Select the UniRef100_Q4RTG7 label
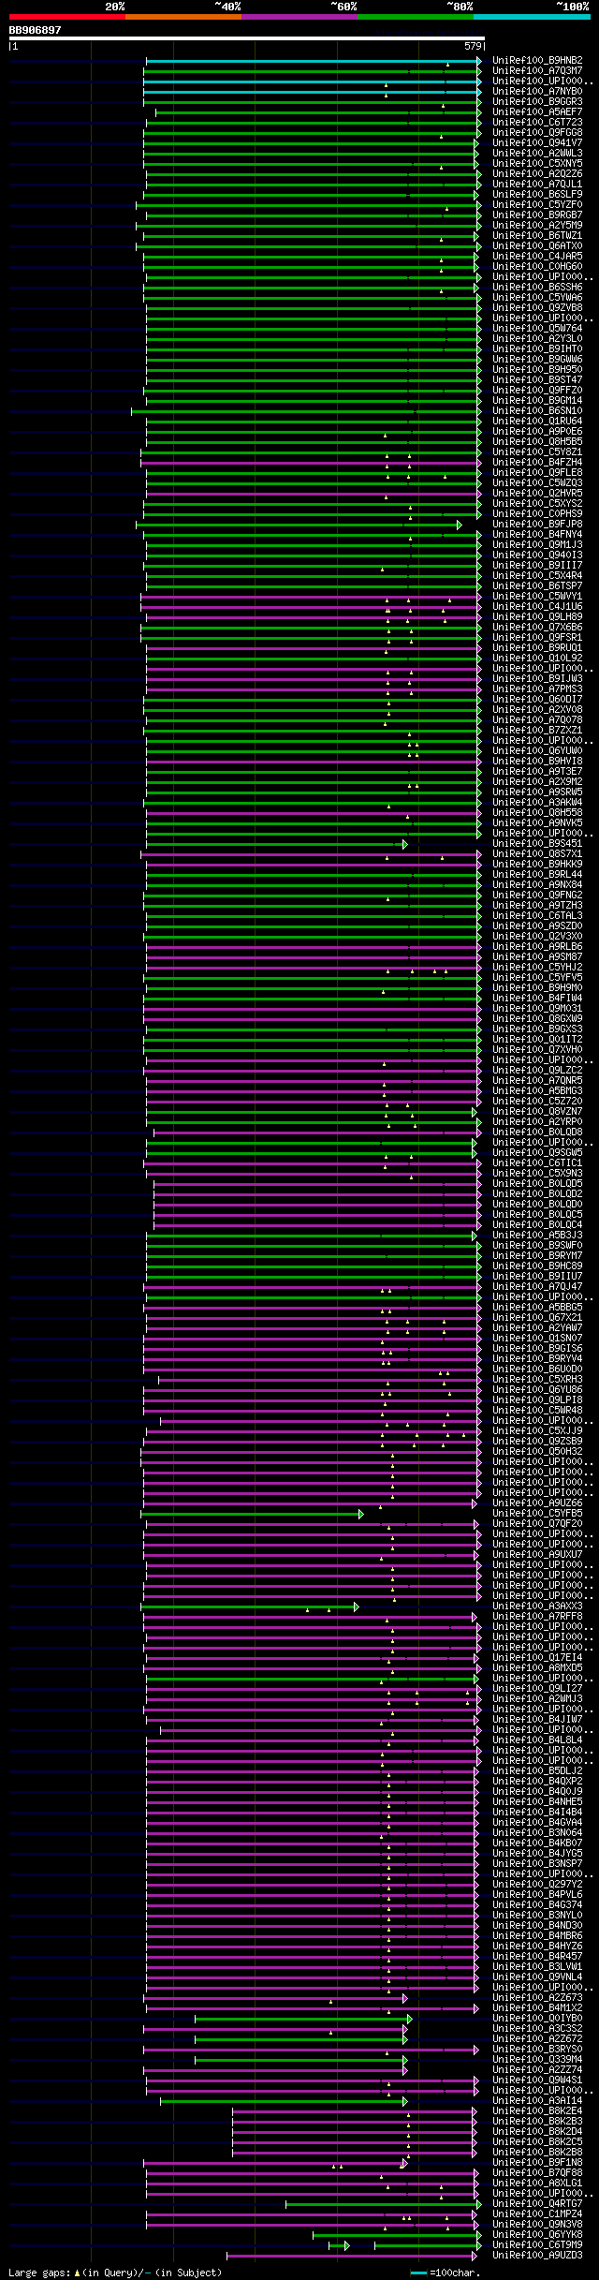Screen dimensions: 599x2280 537,2204
